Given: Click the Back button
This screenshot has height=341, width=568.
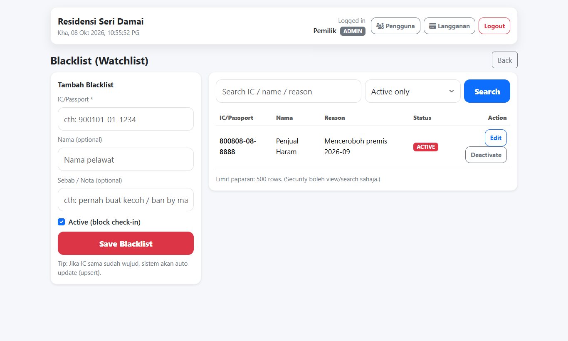Looking at the screenshot, I should coord(505,60).
